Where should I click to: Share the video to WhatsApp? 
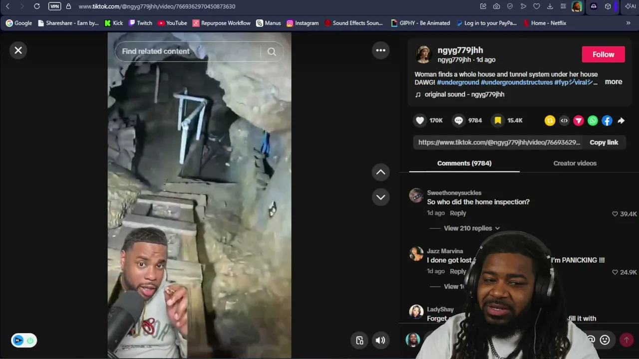coord(593,120)
